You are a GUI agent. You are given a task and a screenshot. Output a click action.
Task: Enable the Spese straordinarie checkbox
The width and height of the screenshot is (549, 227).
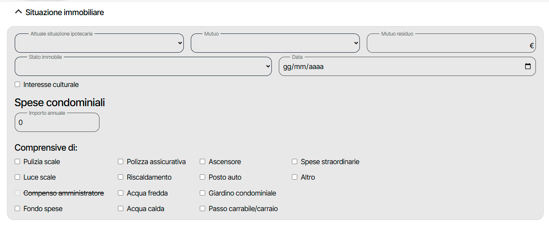point(294,162)
